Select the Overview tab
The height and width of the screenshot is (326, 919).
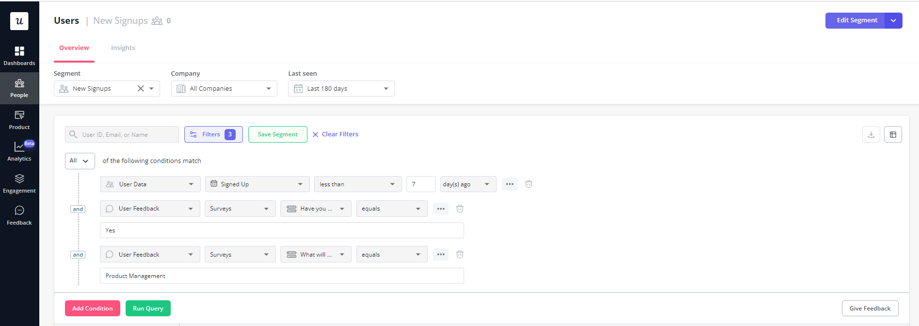point(74,48)
